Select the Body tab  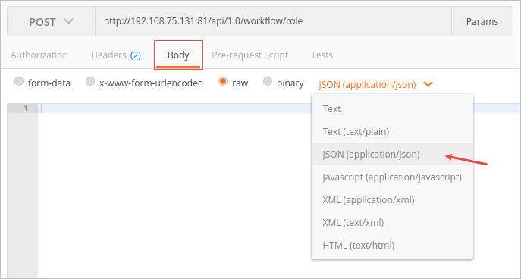pos(178,55)
